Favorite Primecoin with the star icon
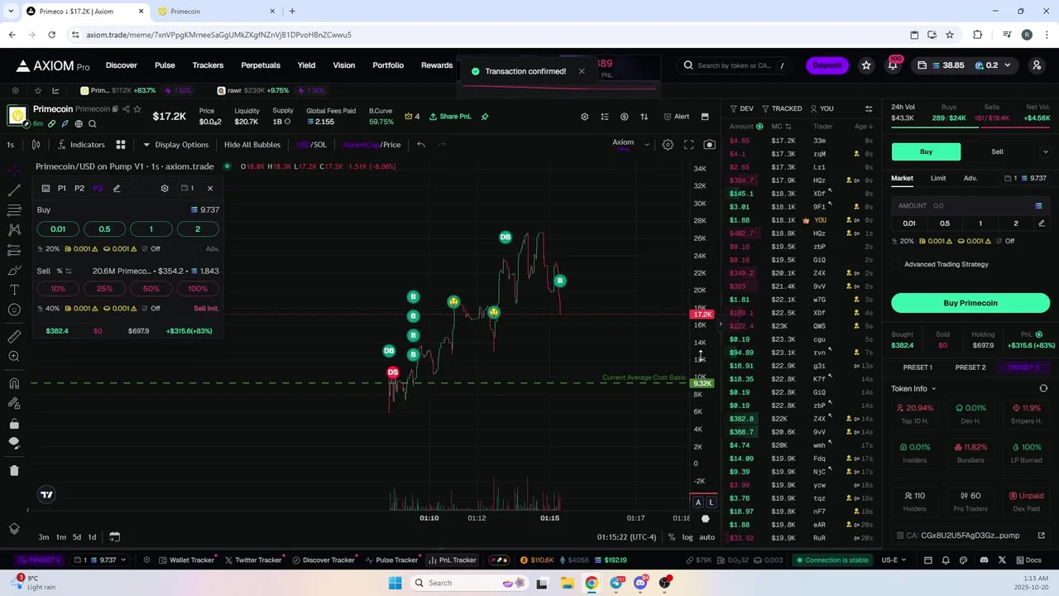 [137, 109]
